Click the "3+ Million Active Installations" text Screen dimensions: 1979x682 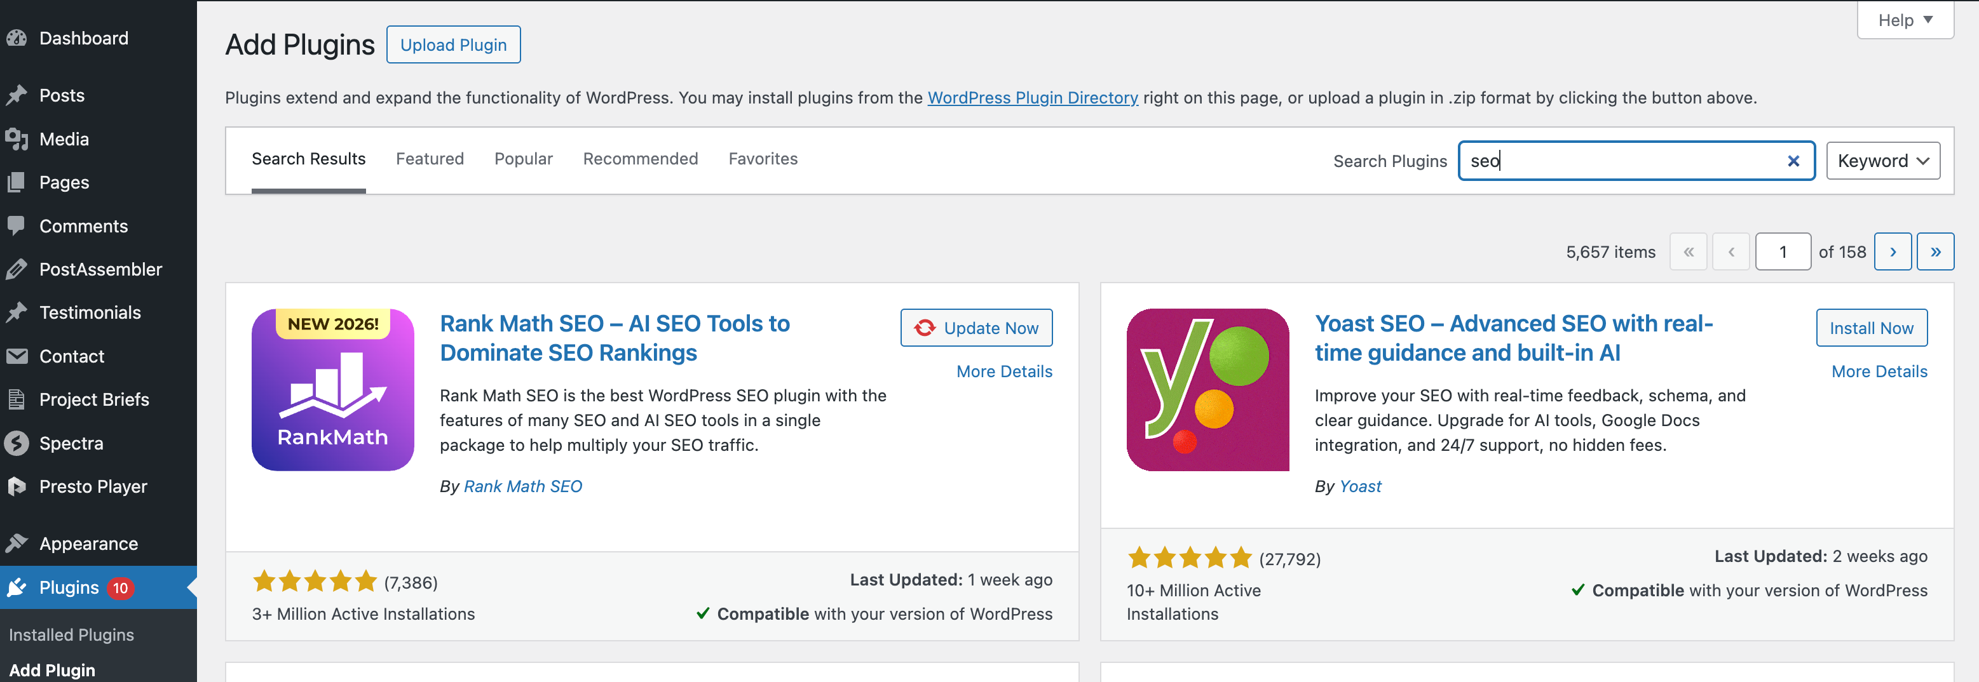(364, 613)
